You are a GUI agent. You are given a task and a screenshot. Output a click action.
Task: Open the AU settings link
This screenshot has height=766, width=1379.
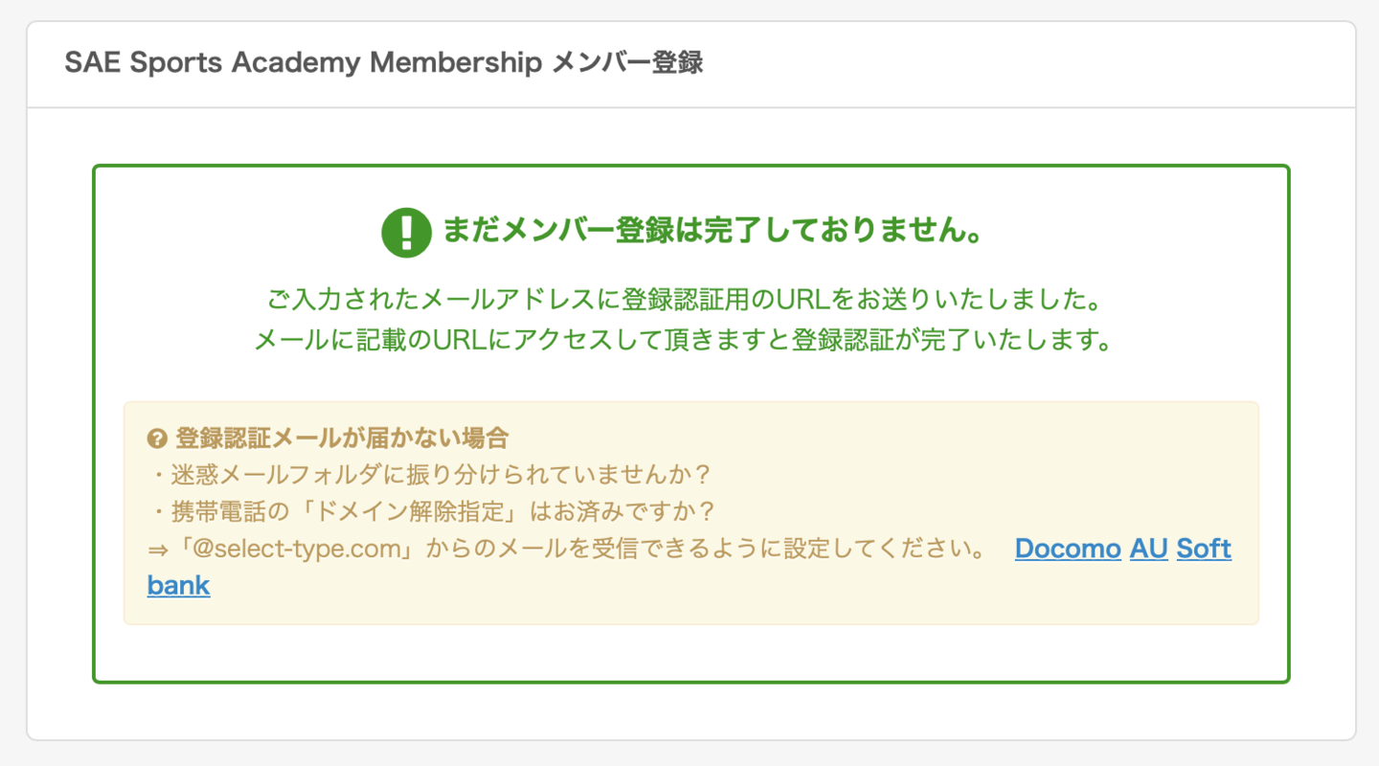tap(1148, 549)
